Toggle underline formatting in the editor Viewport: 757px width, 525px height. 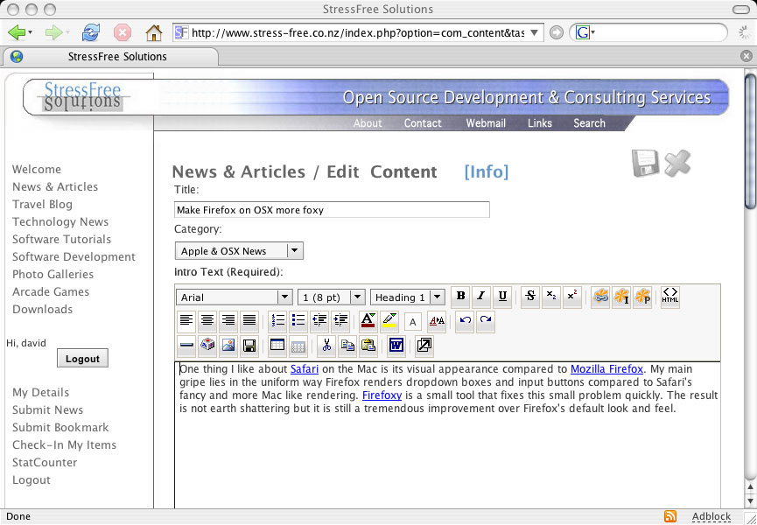coord(502,297)
